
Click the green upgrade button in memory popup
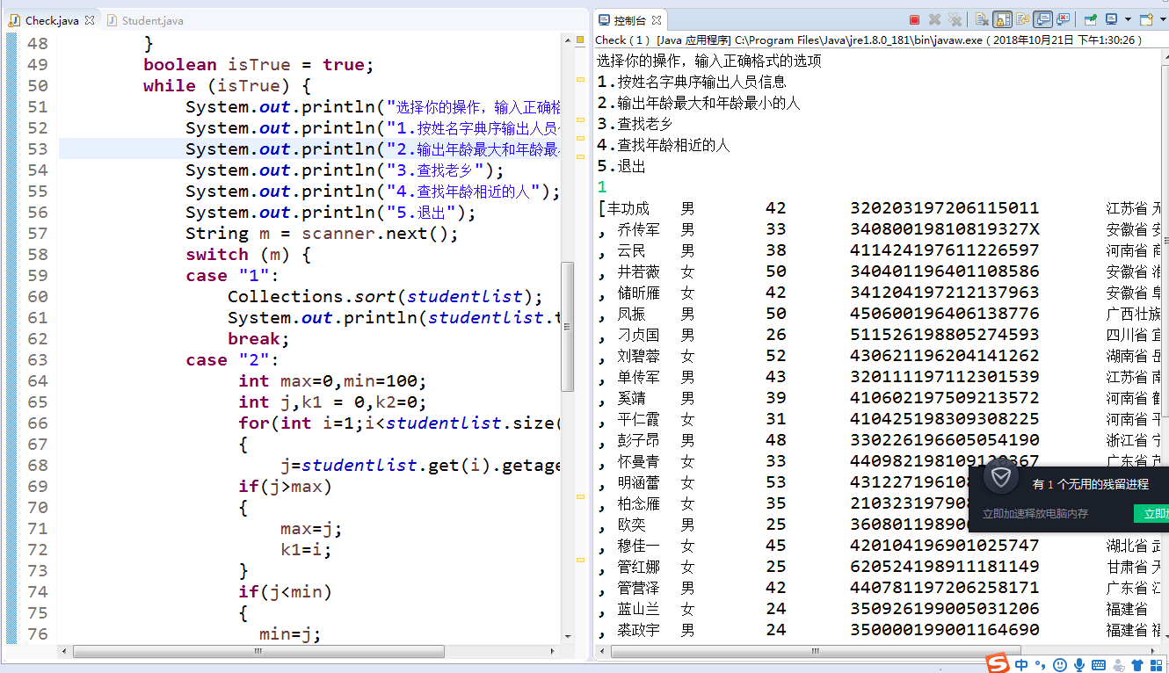(1151, 514)
